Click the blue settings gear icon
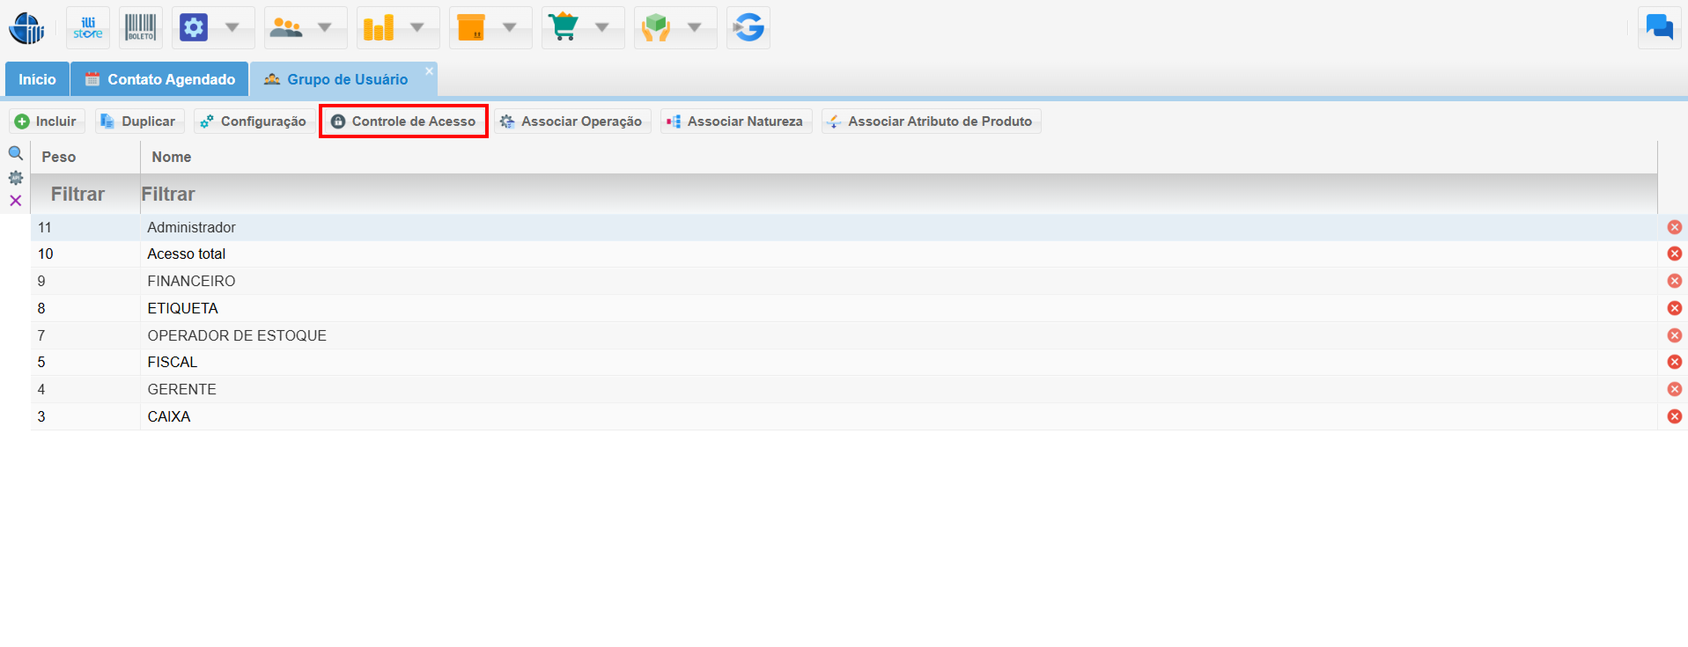 [x=194, y=28]
